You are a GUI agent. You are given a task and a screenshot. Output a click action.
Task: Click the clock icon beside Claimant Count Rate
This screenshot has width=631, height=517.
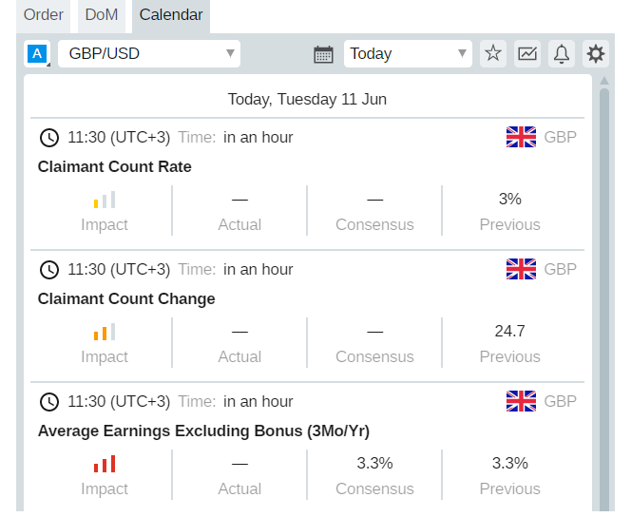click(x=49, y=138)
